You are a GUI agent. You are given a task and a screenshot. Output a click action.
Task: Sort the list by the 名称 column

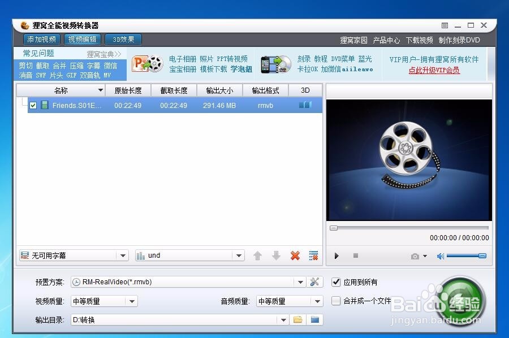point(61,90)
